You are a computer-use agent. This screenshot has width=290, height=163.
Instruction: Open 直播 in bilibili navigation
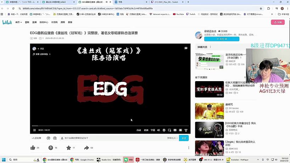click(34, 22)
